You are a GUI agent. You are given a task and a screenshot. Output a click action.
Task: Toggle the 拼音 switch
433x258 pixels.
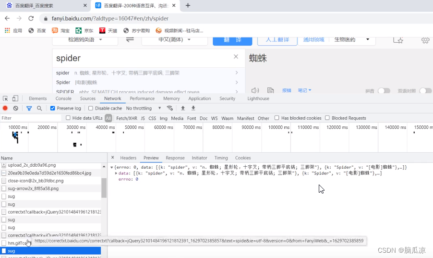click(x=384, y=91)
